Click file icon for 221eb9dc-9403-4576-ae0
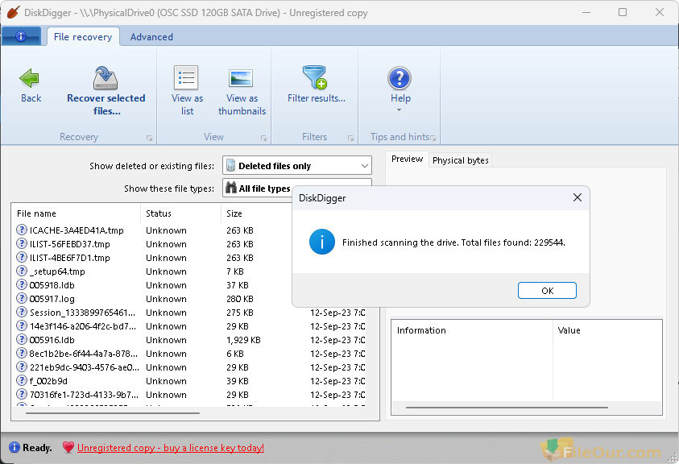This screenshot has height=464, width=679. 22,367
